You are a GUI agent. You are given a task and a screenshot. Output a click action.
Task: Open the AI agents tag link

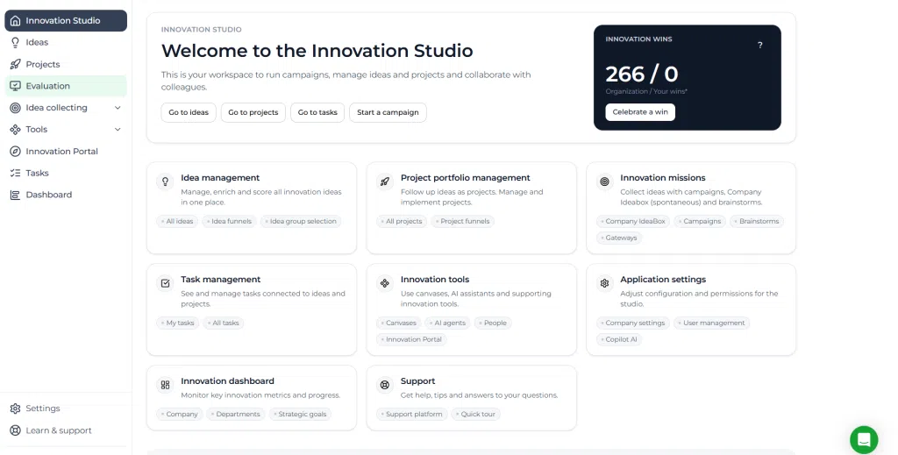coord(447,323)
